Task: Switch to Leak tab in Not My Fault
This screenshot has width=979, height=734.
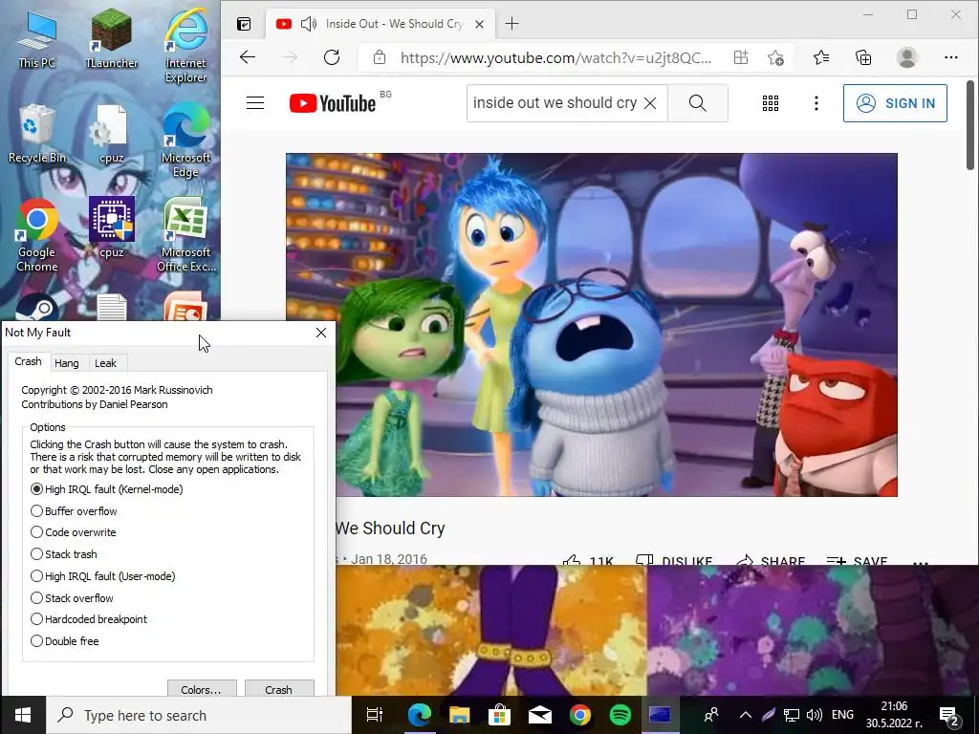Action: (105, 363)
